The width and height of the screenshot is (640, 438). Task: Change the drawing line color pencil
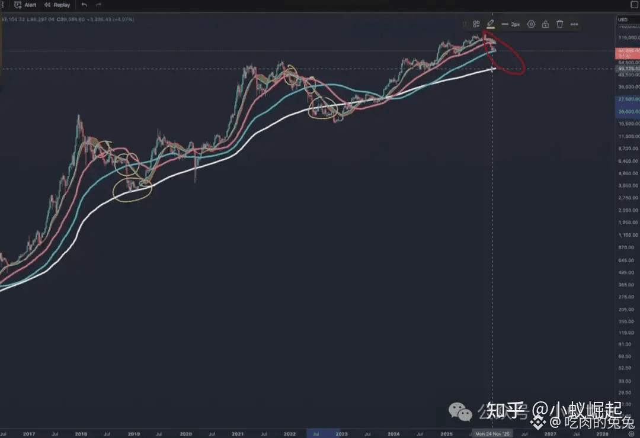[x=491, y=24]
